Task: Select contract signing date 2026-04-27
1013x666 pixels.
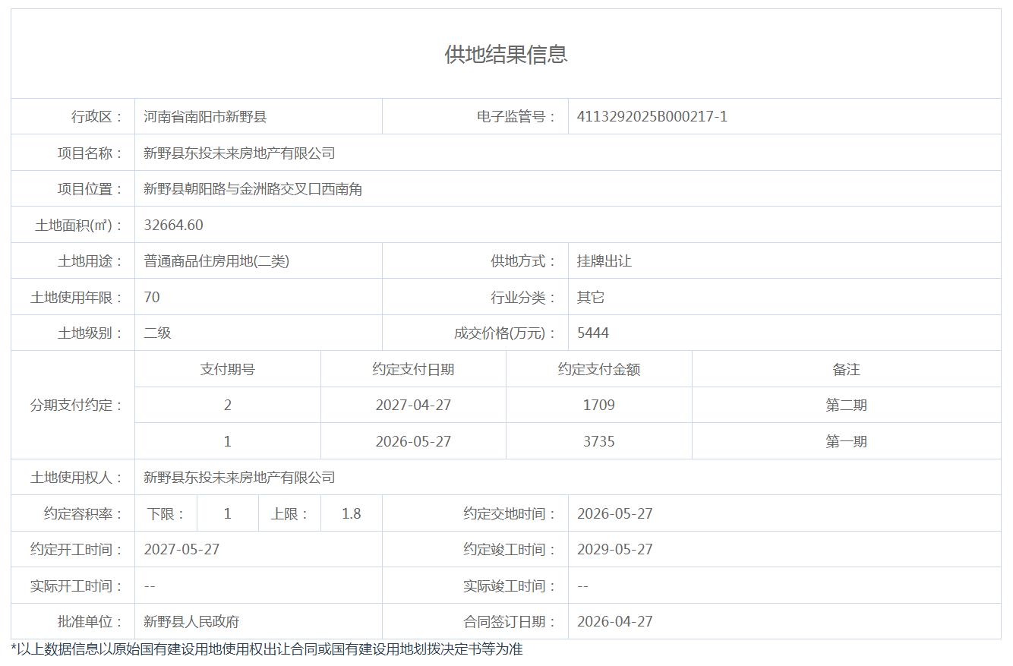Action: tap(615, 622)
